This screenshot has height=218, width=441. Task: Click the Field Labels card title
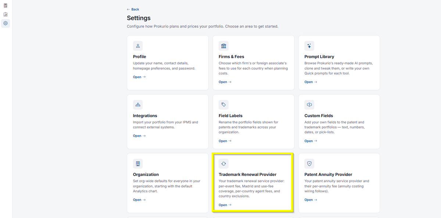point(231,116)
